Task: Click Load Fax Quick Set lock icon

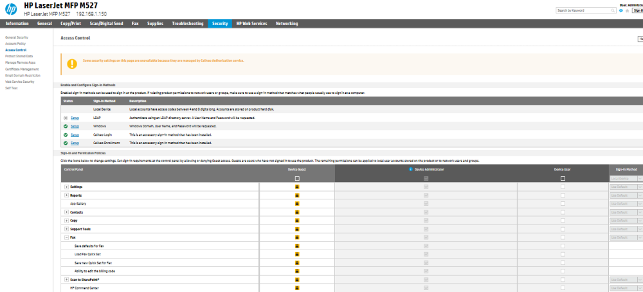Action: click(297, 254)
